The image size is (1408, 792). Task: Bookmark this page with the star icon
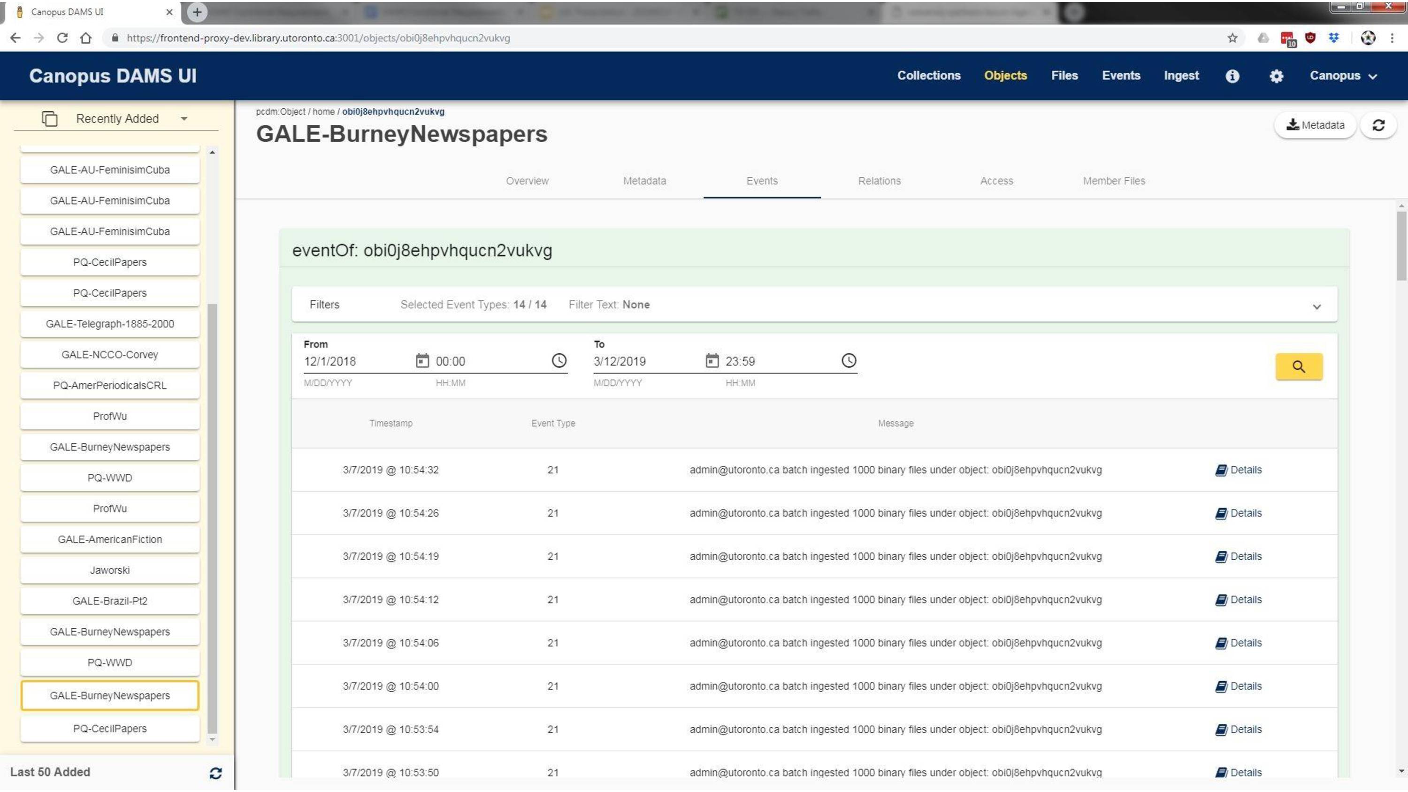1232,38
